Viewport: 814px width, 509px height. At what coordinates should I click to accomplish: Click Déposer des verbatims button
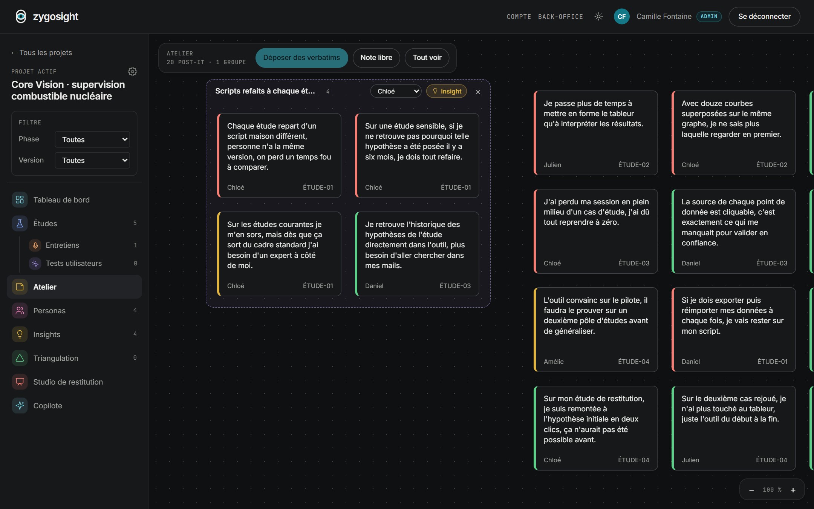[x=301, y=58]
